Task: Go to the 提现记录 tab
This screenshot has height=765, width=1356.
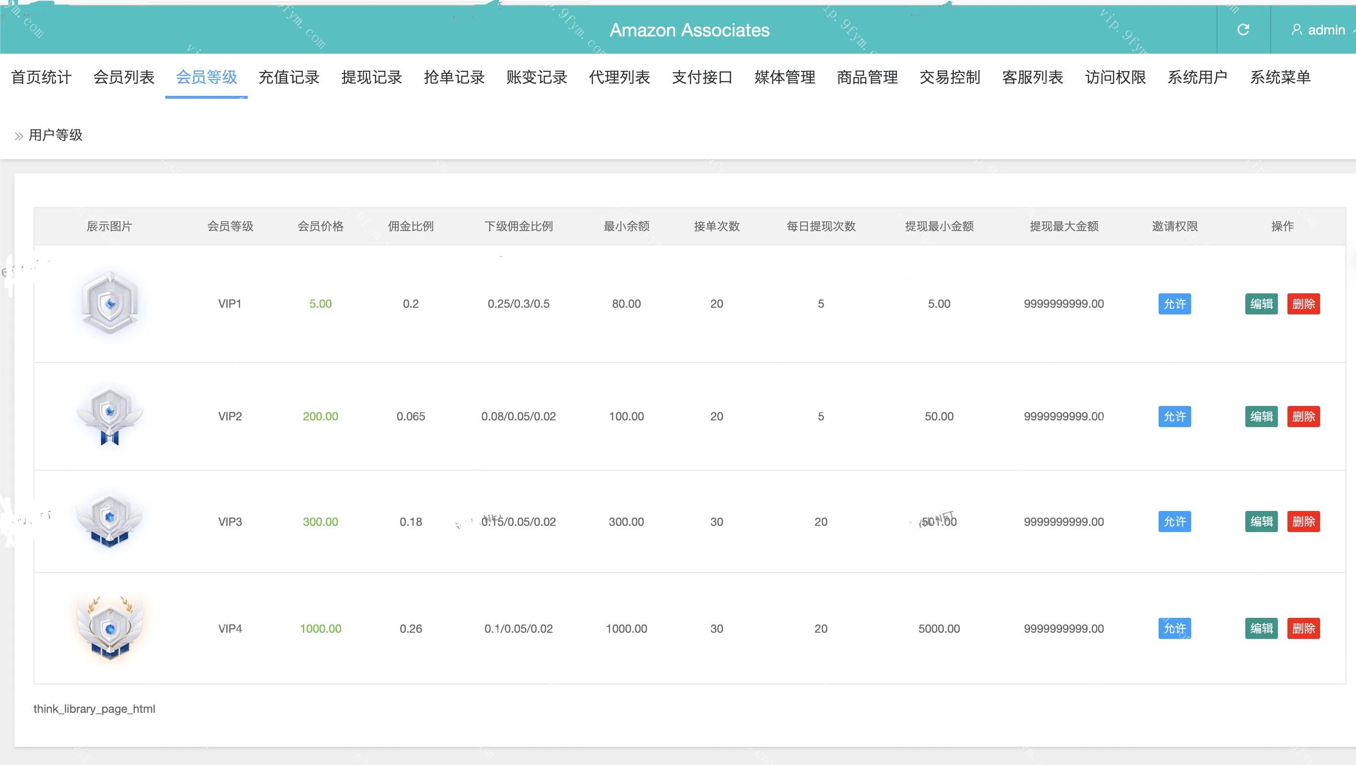Action: [372, 77]
